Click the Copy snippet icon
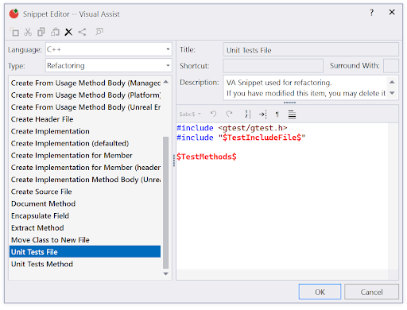This screenshot has width=407, height=310. (x=41, y=32)
